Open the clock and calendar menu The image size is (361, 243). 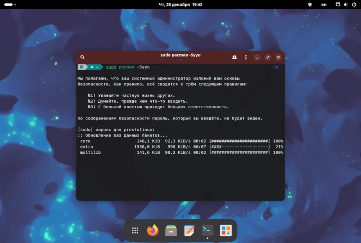pos(180,5)
